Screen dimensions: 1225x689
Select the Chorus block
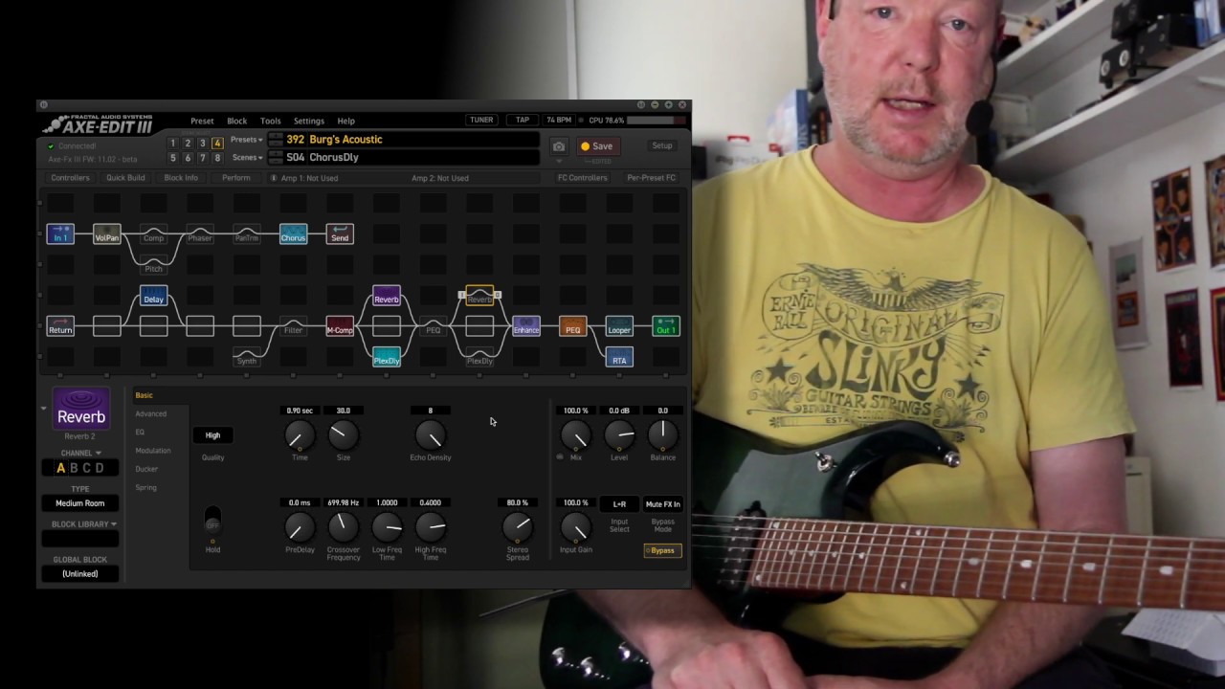(293, 233)
